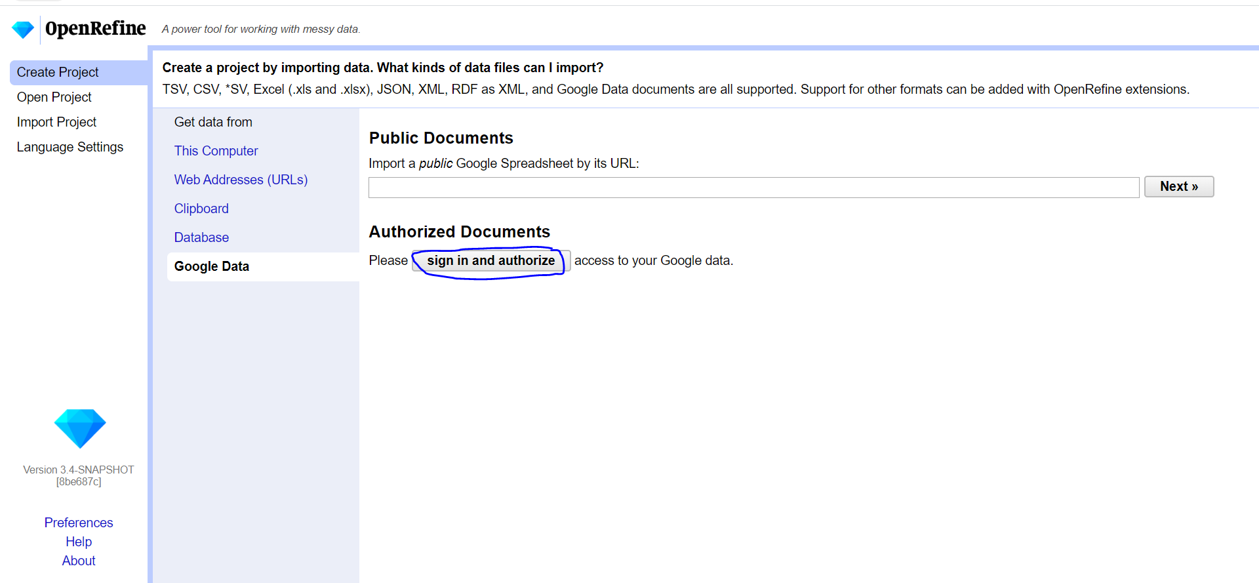Click the Authorized Documents heading
The height and width of the screenshot is (583, 1259).
coord(460,232)
